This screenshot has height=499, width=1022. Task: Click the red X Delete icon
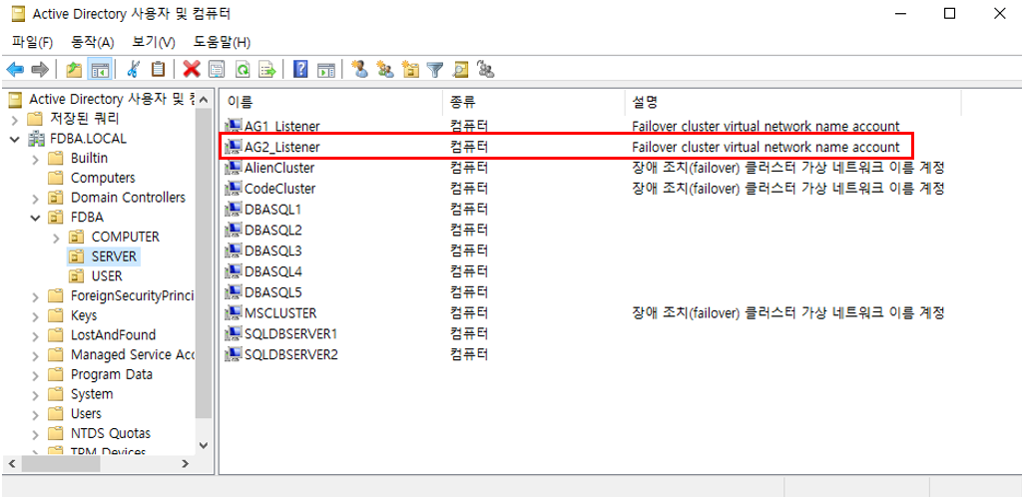point(192,69)
